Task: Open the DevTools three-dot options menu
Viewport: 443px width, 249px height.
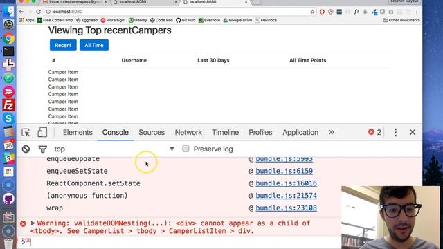Action: pyautogui.click(x=395, y=132)
